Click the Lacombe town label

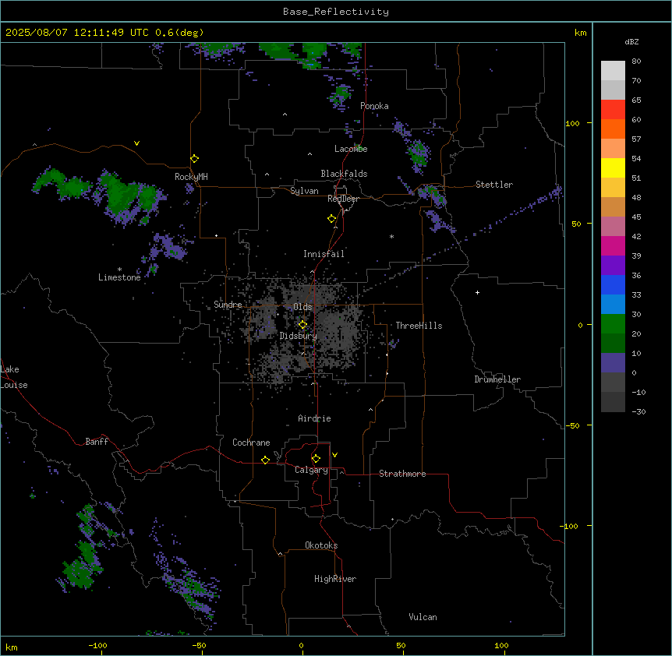(x=351, y=149)
